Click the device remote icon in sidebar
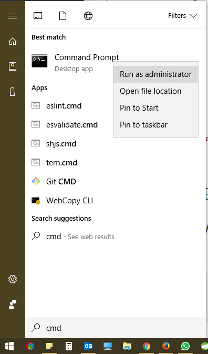208x354 pixels. 13,92
